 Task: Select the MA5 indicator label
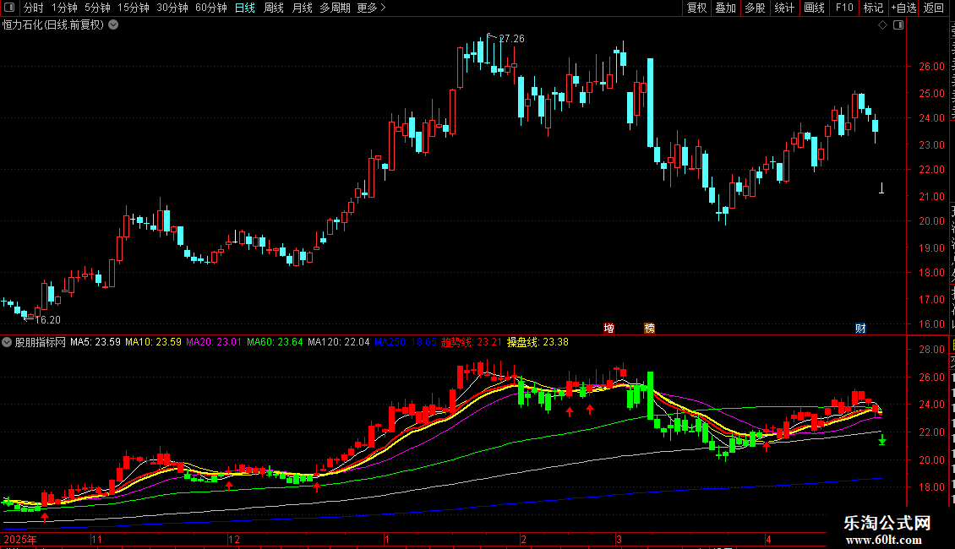coord(95,342)
